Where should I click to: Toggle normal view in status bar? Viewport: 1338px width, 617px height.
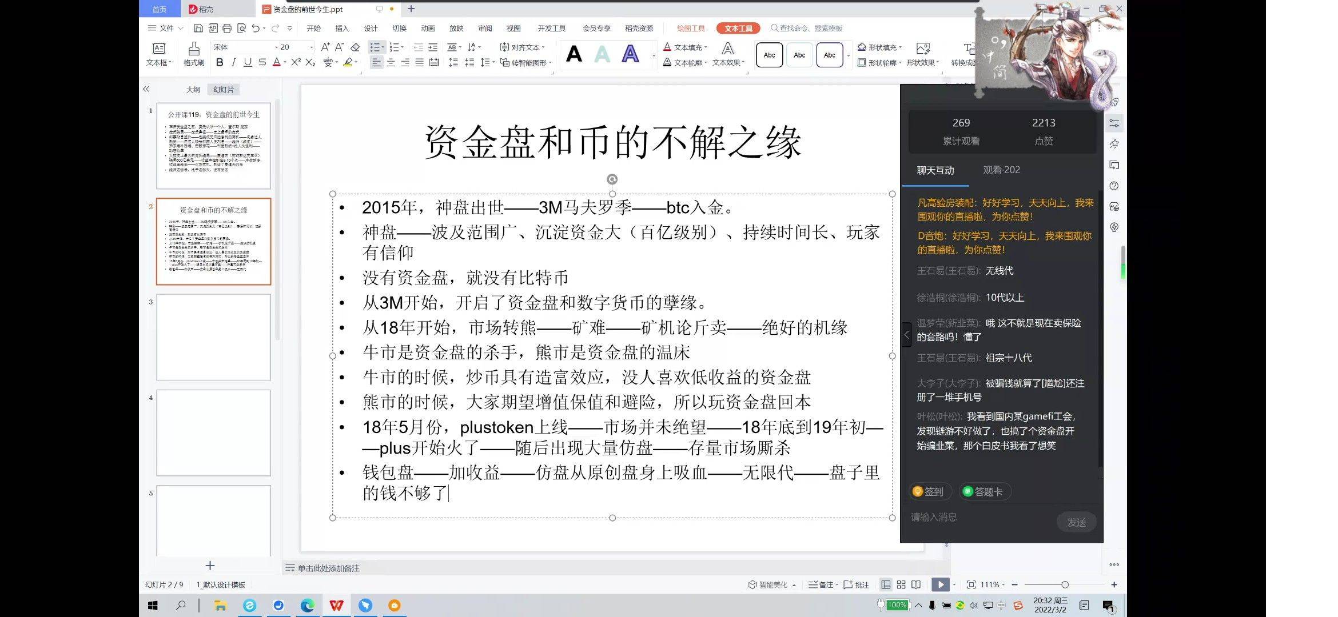tap(886, 584)
